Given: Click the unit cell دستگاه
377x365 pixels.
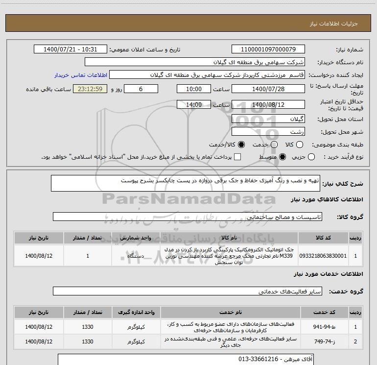Looking at the screenshot, I should tap(136, 256).
